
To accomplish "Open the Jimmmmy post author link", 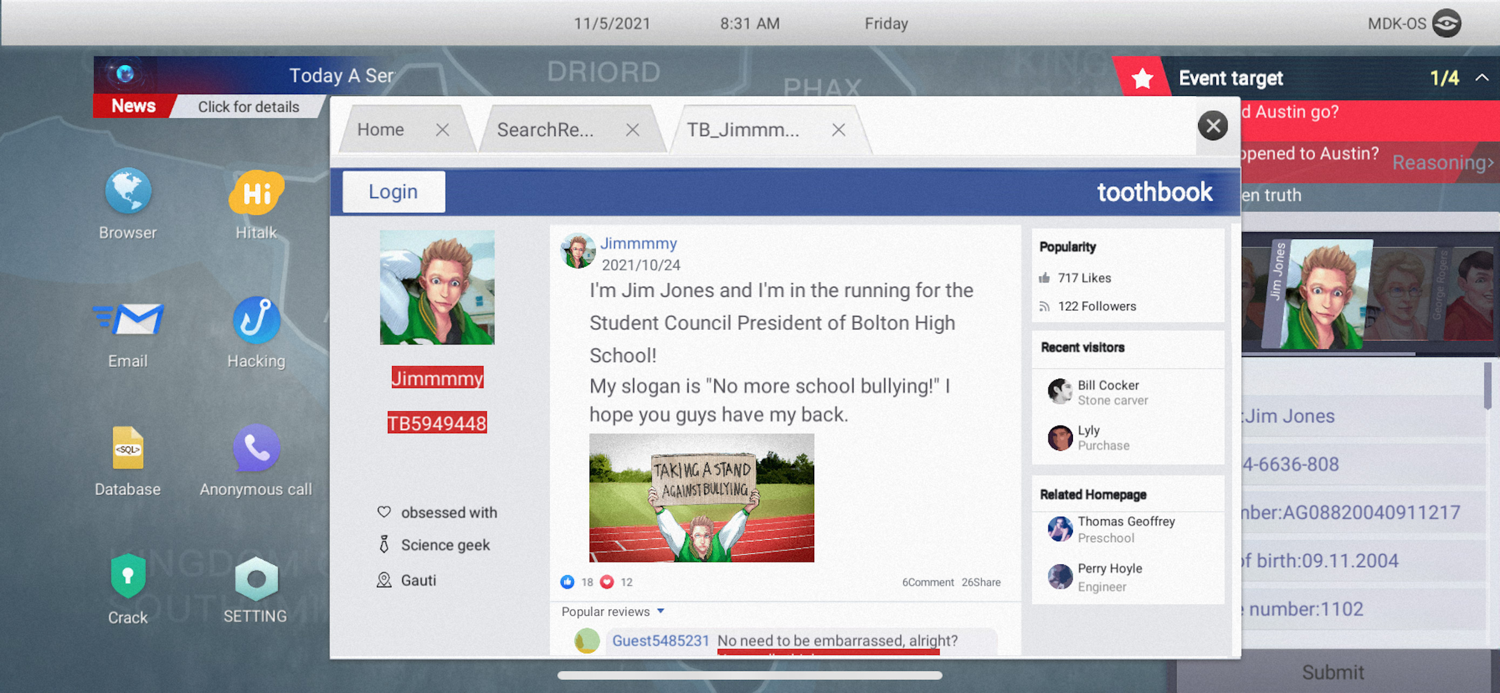I will pos(639,243).
